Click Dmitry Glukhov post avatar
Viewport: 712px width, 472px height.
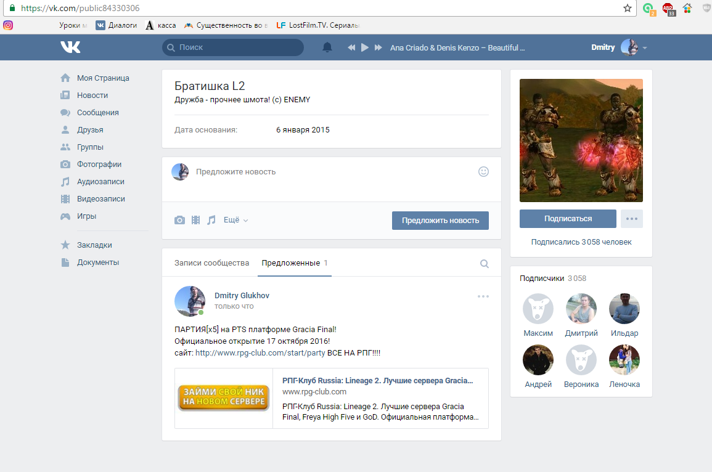pos(190,301)
